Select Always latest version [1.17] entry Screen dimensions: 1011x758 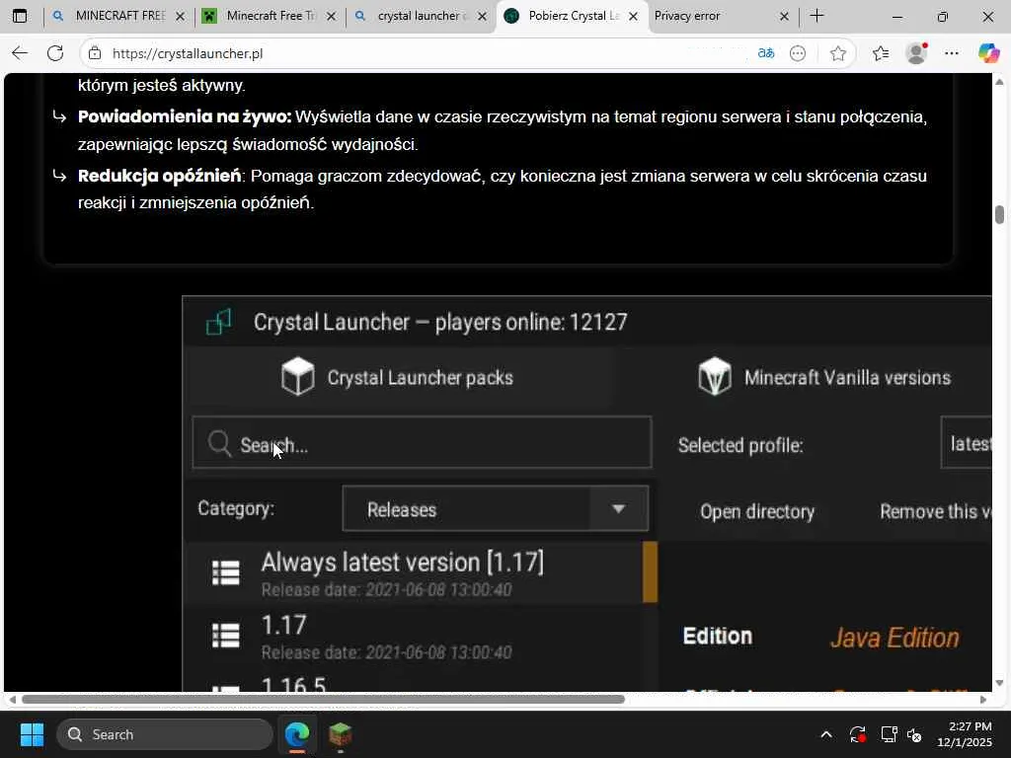(x=421, y=572)
